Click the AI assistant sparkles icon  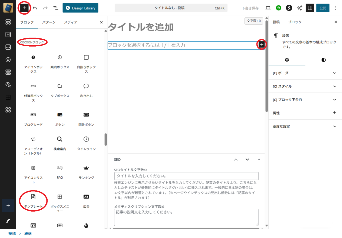299,8
